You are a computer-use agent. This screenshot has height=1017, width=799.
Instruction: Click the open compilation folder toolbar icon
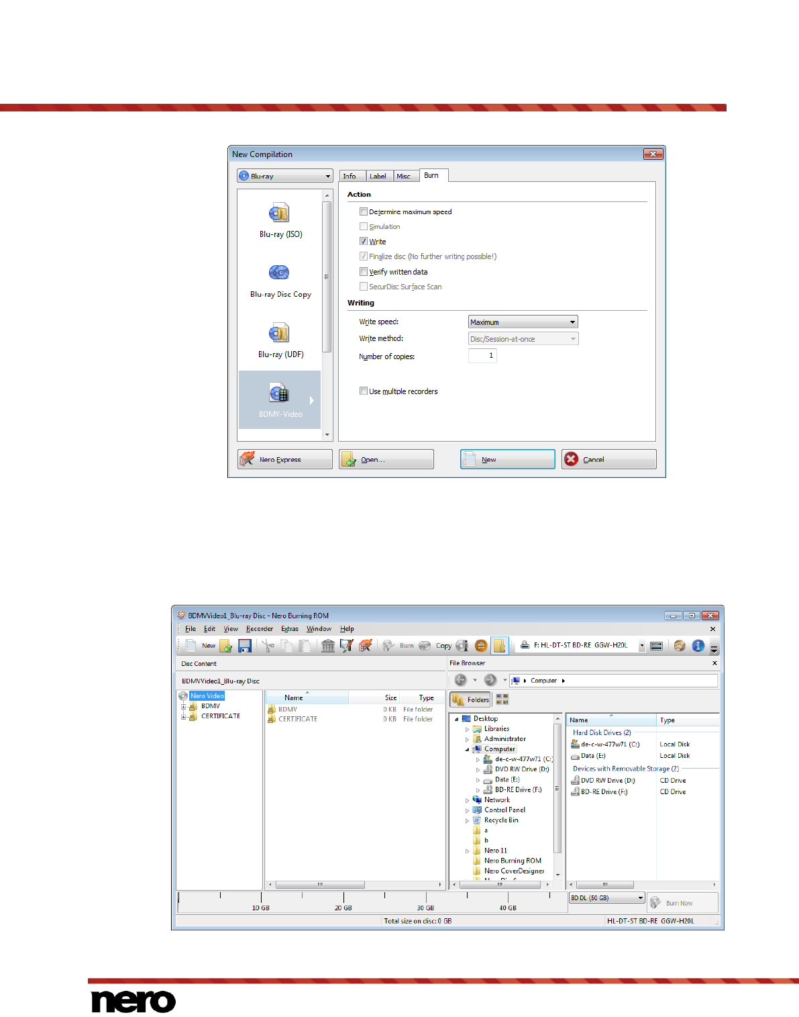coord(226,646)
